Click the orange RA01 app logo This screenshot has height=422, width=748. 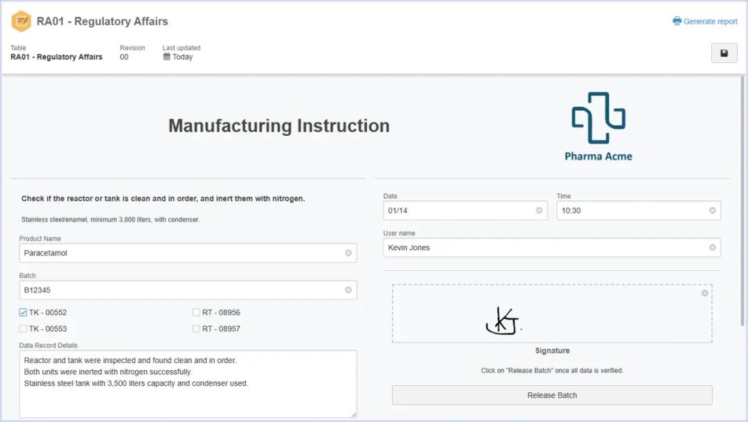[x=21, y=21]
